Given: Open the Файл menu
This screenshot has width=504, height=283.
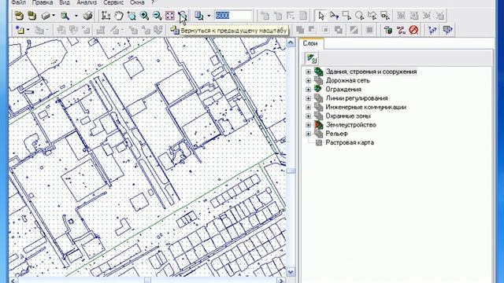Looking at the screenshot, I should (18, 2).
